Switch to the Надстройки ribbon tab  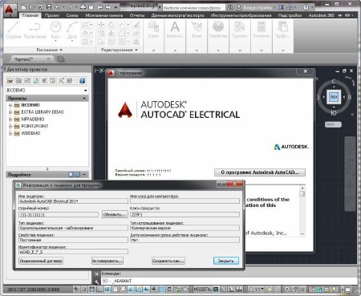point(290,15)
